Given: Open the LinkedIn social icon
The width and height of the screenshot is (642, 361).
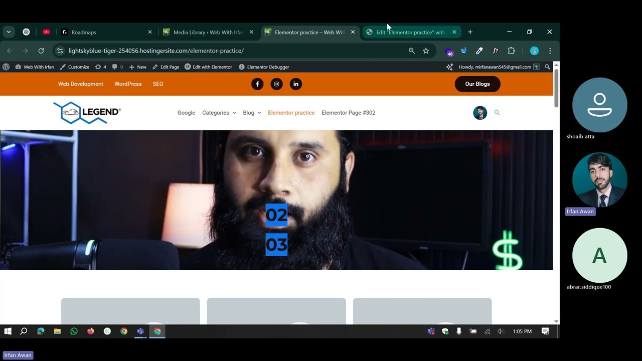Looking at the screenshot, I should pyautogui.click(x=296, y=84).
